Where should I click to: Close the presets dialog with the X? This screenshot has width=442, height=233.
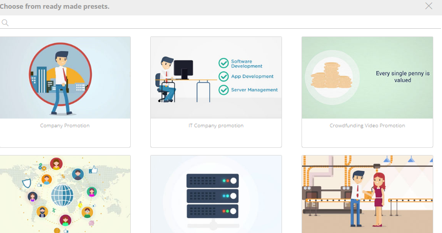tap(429, 6)
